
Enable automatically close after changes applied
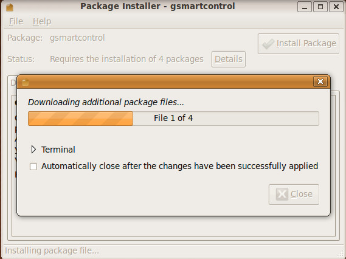coord(33,167)
